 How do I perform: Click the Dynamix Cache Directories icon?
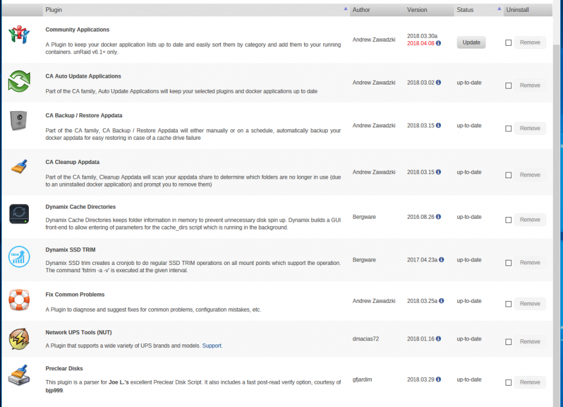pos(19,214)
